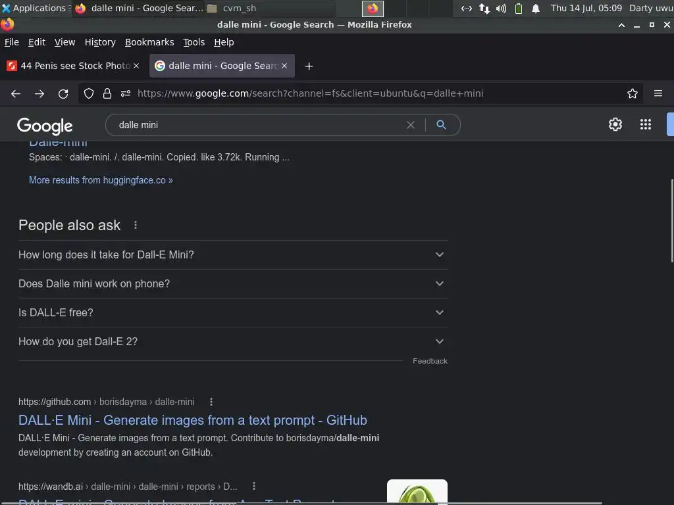Open the three-dot menu for the github.com result

click(211, 402)
